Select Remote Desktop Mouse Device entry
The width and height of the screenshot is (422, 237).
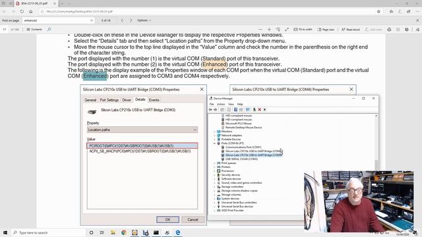[243, 127]
